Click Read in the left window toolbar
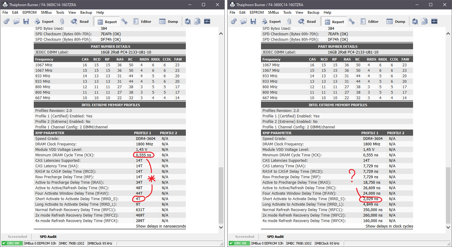 pos(80,22)
